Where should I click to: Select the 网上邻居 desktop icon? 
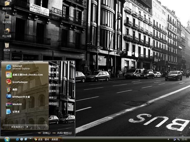(7, 32)
